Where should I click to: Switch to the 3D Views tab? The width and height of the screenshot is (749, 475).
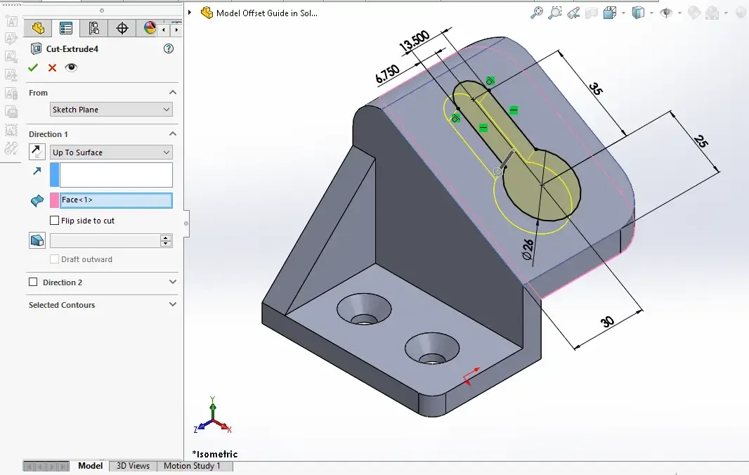coord(133,466)
